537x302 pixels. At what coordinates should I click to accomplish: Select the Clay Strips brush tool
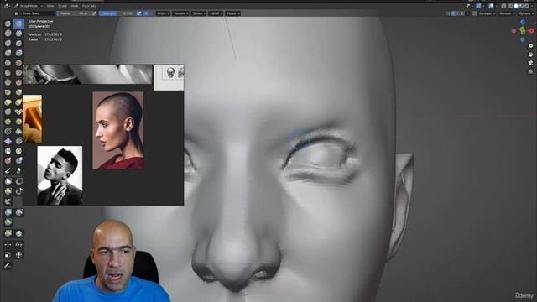click(18, 34)
